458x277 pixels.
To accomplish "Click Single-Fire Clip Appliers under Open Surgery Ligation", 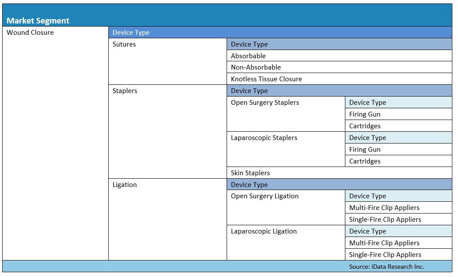I will tap(399, 219).
